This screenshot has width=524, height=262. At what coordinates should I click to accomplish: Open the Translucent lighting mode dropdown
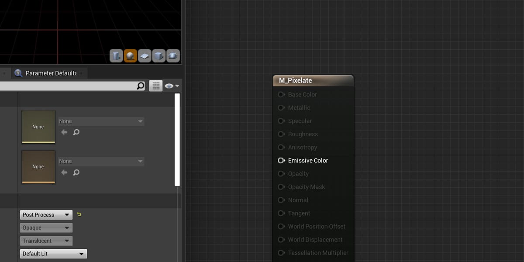[x=46, y=241]
